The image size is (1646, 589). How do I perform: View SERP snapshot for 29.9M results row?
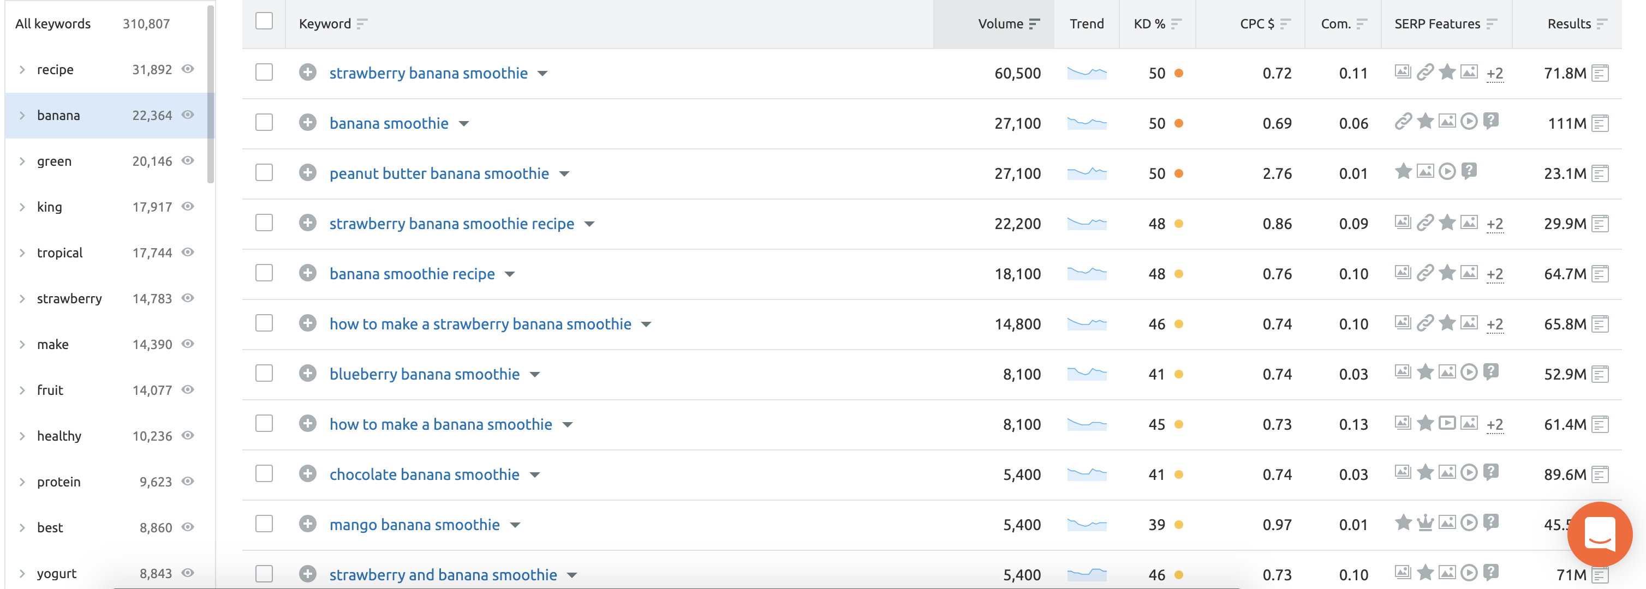pyautogui.click(x=1600, y=224)
